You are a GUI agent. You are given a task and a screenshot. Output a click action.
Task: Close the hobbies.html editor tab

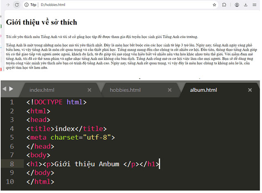click(169, 90)
